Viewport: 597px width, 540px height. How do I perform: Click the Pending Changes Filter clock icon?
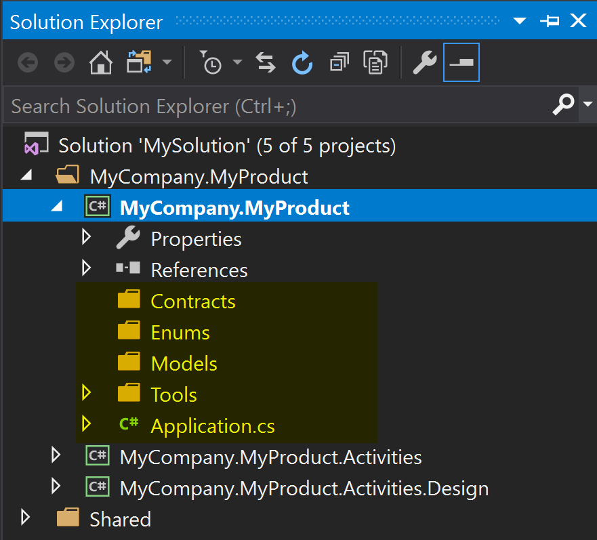coord(212,63)
